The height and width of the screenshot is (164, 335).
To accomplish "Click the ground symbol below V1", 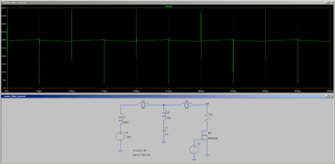I will 121,151.
